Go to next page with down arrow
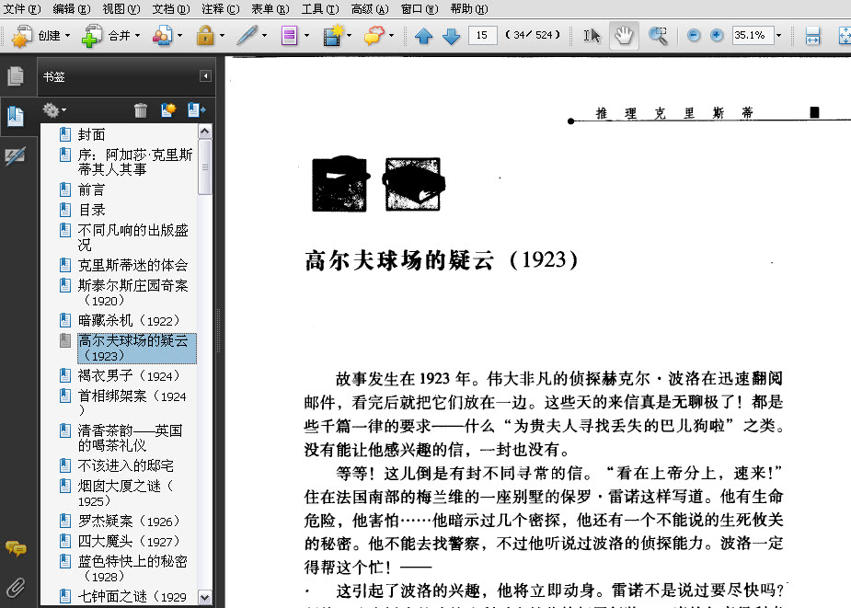The width and height of the screenshot is (851, 608). pyautogui.click(x=451, y=36)
